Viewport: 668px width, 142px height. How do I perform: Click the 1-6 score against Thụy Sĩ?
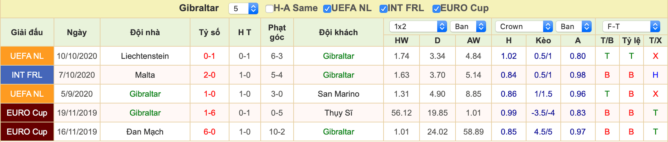click(209, 113)
